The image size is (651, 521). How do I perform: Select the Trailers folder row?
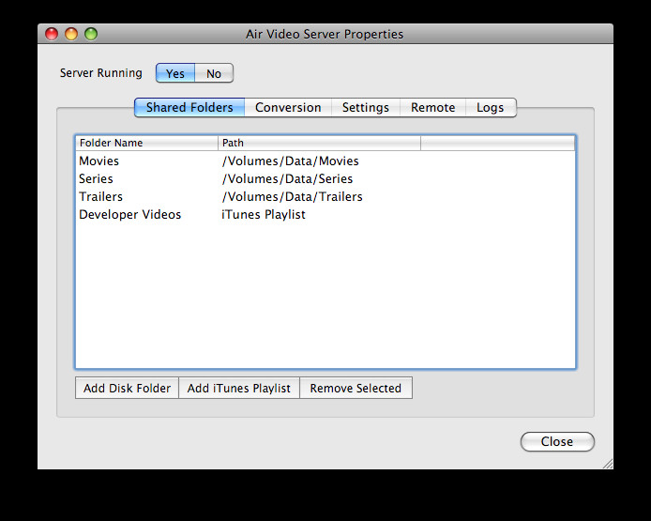pyautogui.click(x=325, y=196)
